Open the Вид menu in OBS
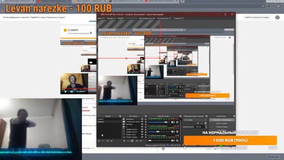Viewport: 284px width, 160px height. click(121, 18)
